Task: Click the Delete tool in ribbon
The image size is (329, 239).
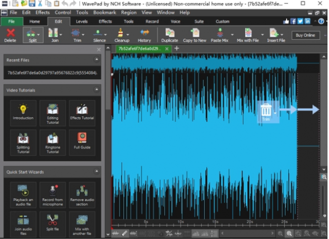Action: point(10,35)
